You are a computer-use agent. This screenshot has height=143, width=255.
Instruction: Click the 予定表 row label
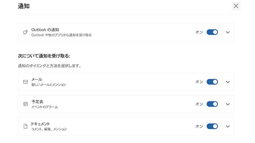pos(37,101)
